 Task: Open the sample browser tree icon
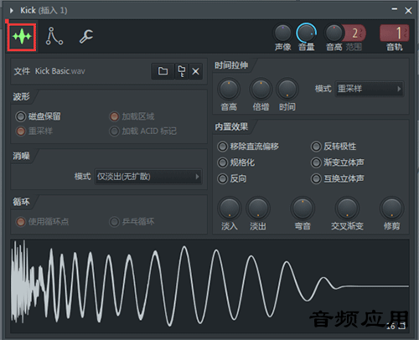click(x=182, y=71)
